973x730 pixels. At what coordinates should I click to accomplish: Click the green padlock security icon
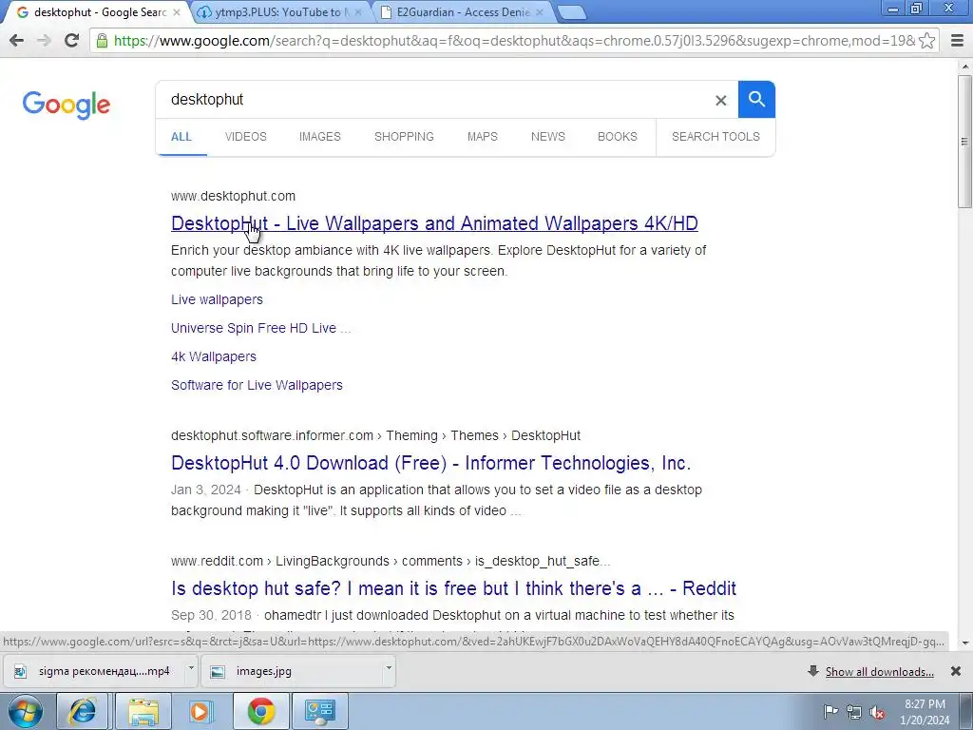click(x=102, y=41)
